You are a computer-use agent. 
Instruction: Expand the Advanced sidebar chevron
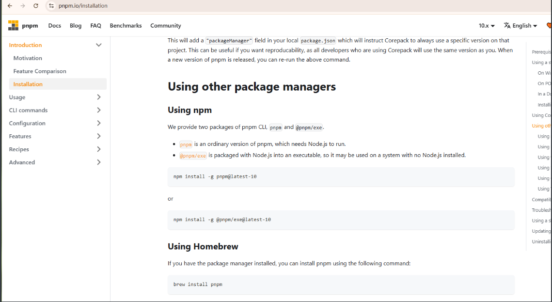click(98, 162)
